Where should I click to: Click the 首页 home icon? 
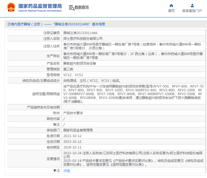(x=171, y=5)
